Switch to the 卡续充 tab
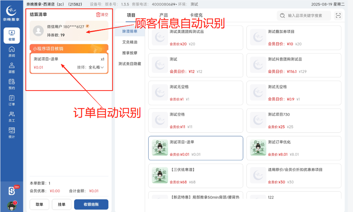Image resolution: width=353 pixels, height=212 pixels. pyautogui.click(x=196, y=15)
